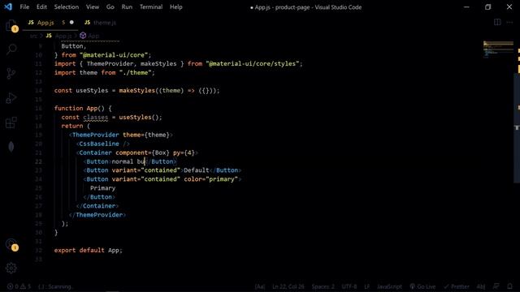Open the Run and Debug view

click(11, 98)
